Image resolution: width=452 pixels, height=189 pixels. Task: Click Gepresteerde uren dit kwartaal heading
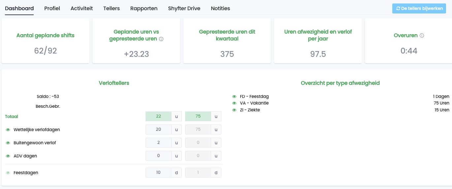click(227, 35)
